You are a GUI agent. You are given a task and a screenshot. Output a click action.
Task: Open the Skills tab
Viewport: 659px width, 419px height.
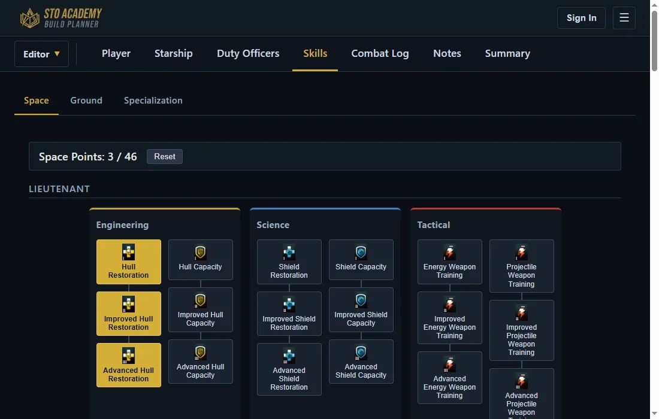tap(315, 53)
